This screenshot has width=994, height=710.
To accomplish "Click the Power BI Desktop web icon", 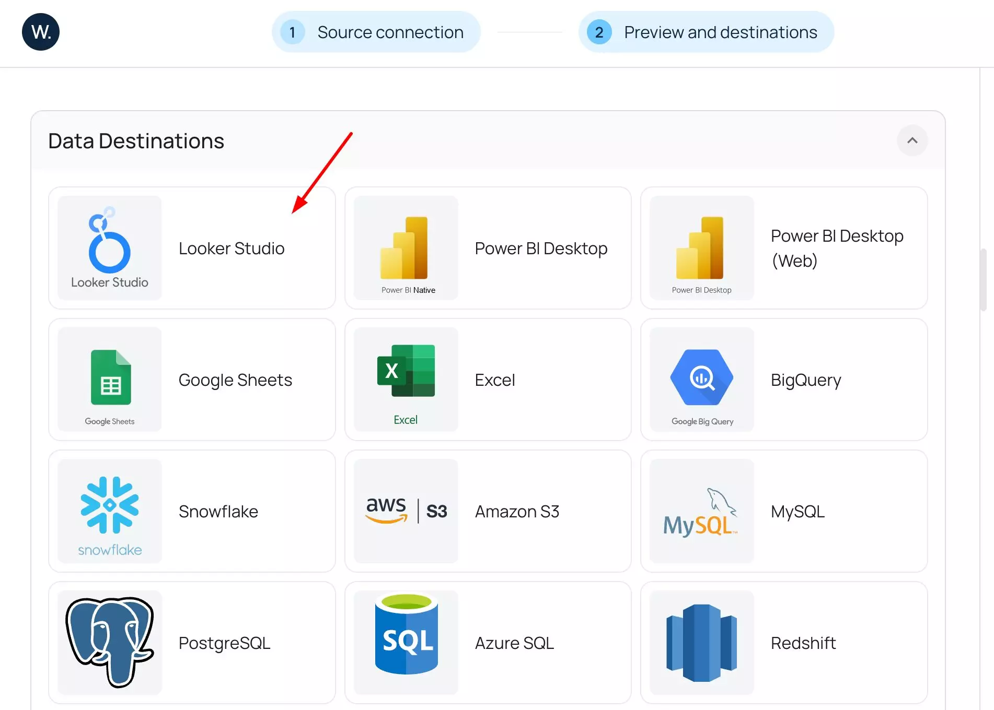I will pyautogui.click(x=701, y=247).
